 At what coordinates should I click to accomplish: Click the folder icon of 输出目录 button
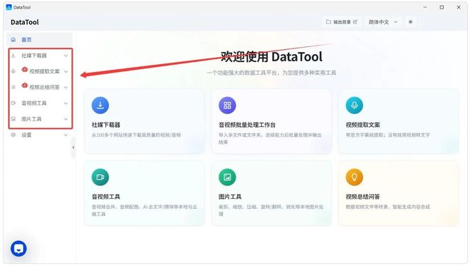click(328, 22)
